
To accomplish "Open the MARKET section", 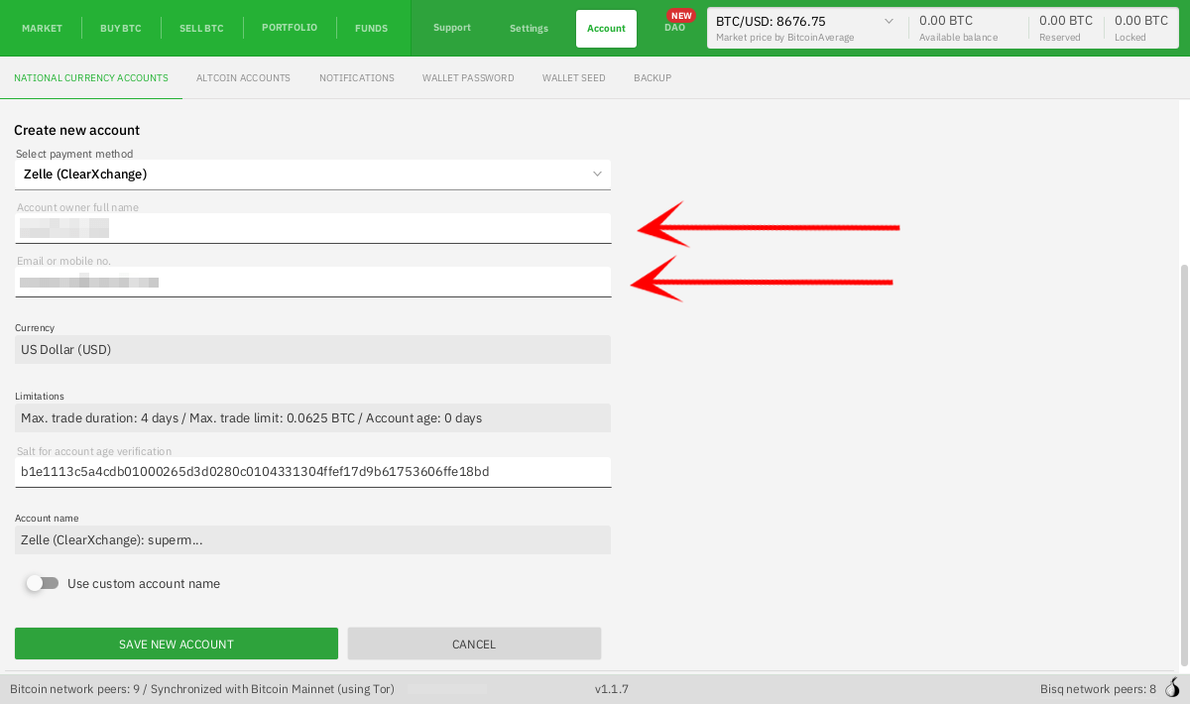I will click(x=42, y=28).
